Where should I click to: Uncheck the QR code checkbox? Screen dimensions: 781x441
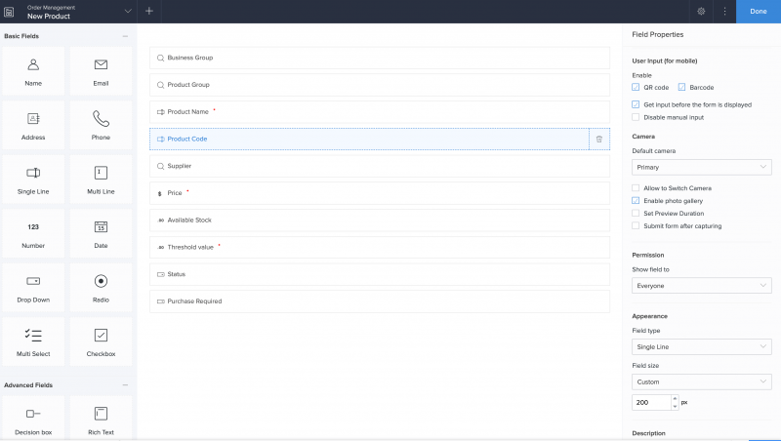point(637,88)
